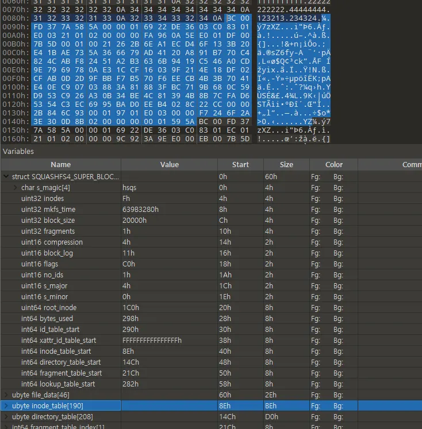The height and width of the screenshot is (429, 422).
Task: Click the Bg: color cell for uint16 flags
Action: point(338,264)
